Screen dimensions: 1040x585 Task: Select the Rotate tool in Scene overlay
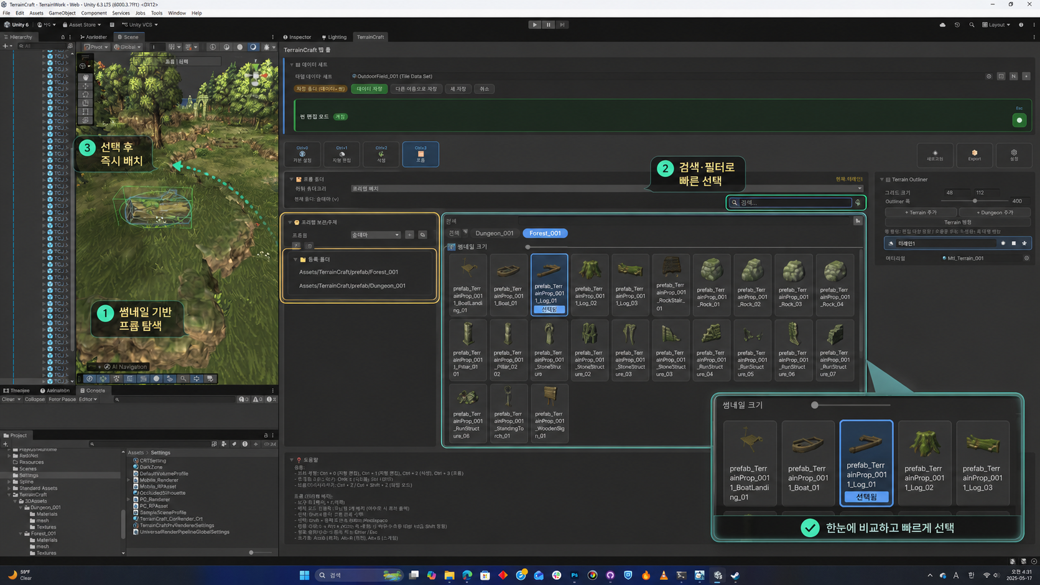coord(85,95)
